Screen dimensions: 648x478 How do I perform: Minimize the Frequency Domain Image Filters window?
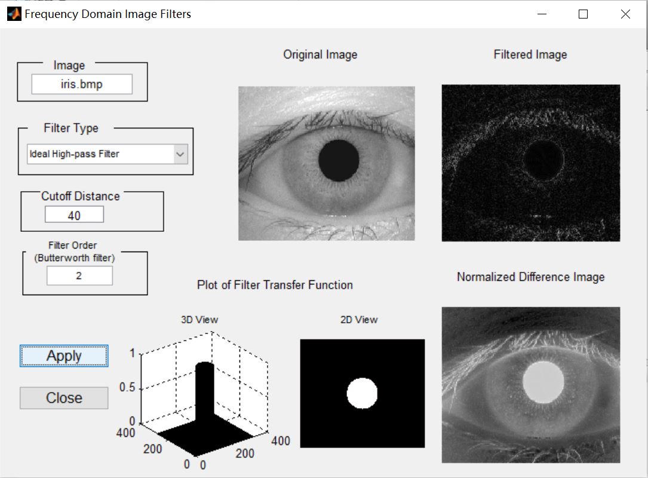tap(542, 14)
